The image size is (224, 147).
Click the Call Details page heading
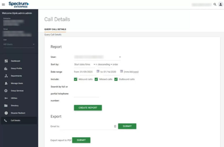(57, 19)
